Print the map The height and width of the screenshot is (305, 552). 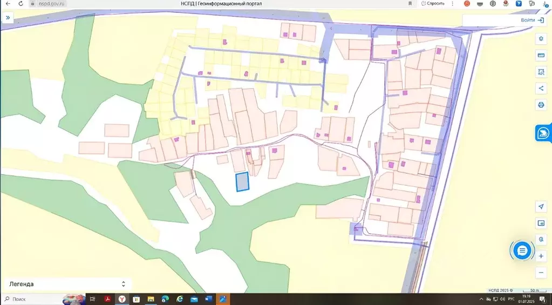coord(541,105)
